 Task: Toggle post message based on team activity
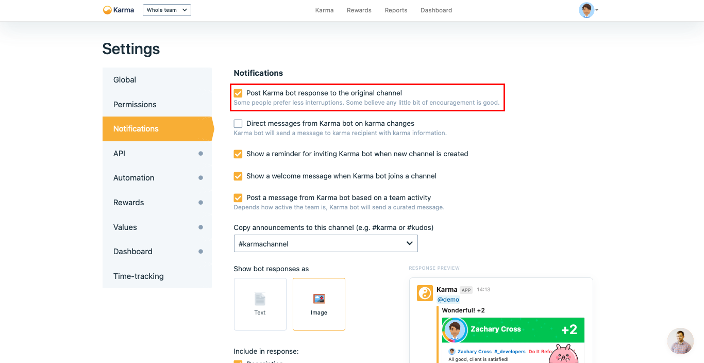(x=238, y=198)
